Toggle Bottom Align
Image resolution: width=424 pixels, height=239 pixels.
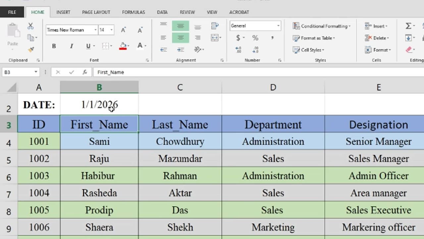(198, 27)
